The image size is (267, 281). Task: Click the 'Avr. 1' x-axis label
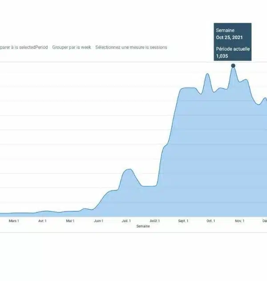point(42,221)
